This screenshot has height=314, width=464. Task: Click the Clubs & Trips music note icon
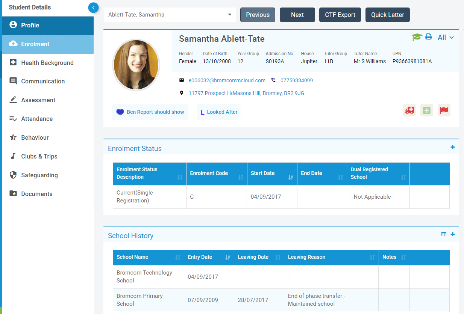tap(13, 156)
